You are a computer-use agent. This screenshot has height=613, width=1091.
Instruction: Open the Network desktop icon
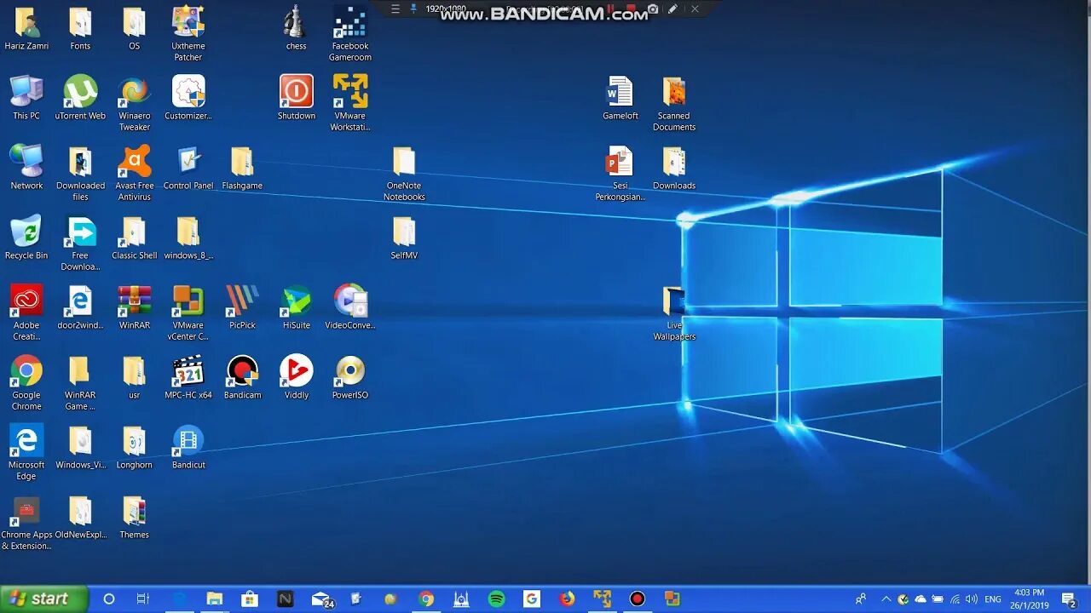click(26, 169)
